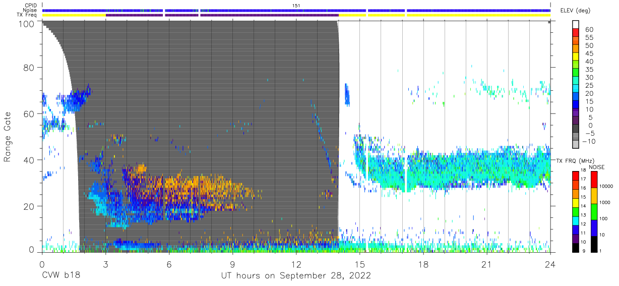The width and height of the screenshot is (619, 286).
Task: Click the "TX FRQ (MHz)" legend title
Action: pyautogui.click(x=575, y=160)
